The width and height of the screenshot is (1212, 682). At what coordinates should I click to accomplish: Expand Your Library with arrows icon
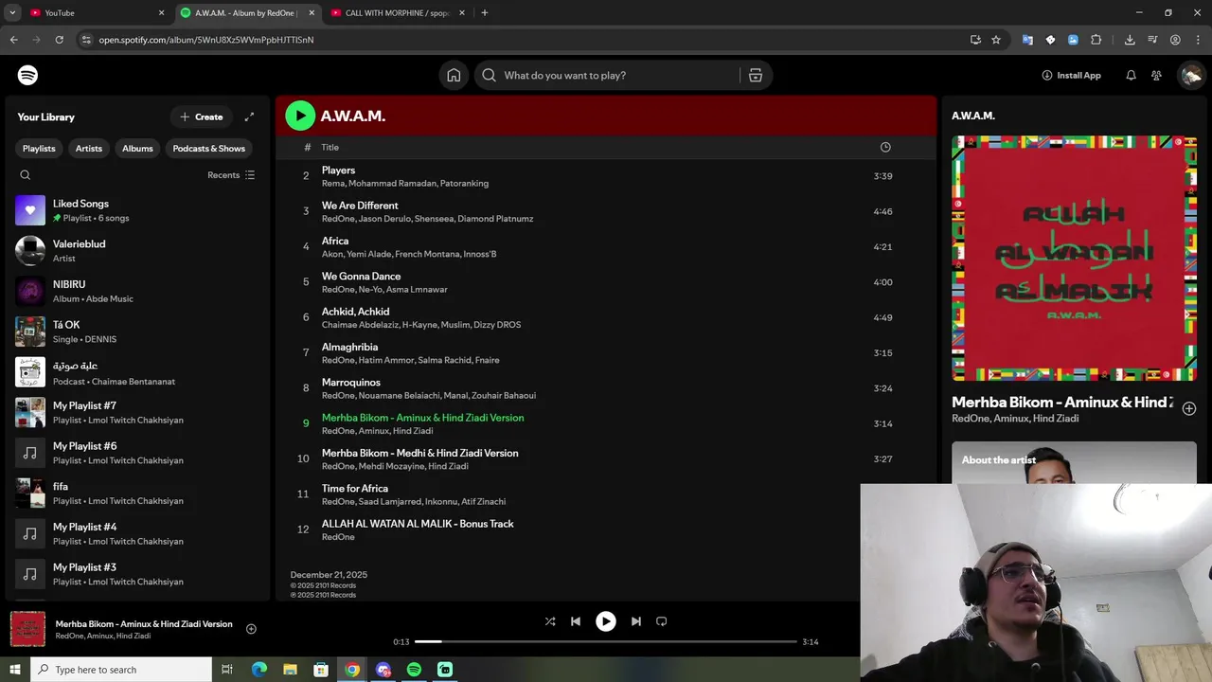(249, 117)
